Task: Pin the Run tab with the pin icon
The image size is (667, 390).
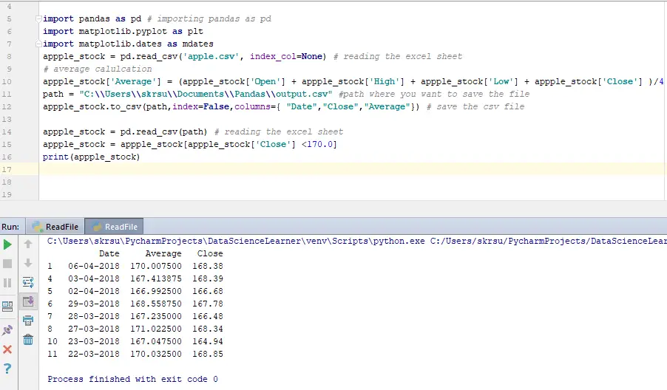Action: coord(7,330)
